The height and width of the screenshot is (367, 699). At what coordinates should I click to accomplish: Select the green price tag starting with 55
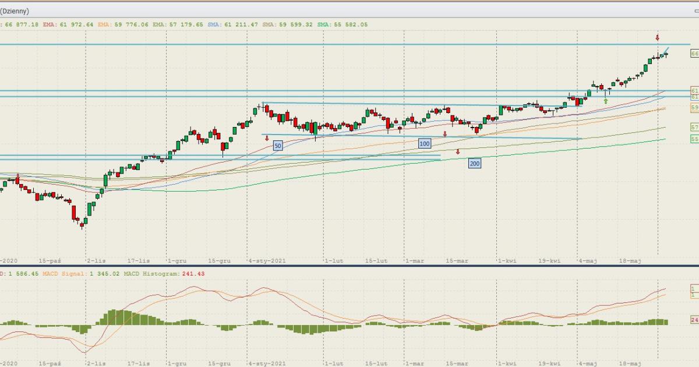click(694, 139)
